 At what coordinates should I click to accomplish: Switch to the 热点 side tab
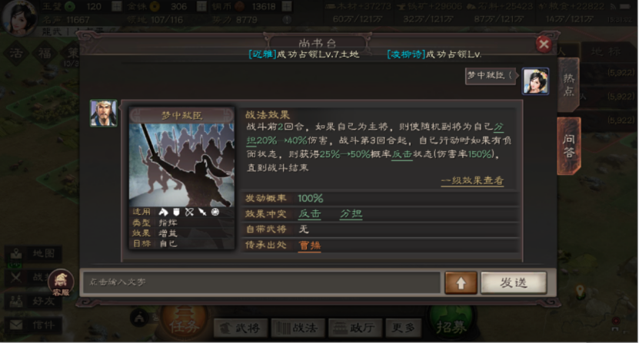(x=568, y=85)
